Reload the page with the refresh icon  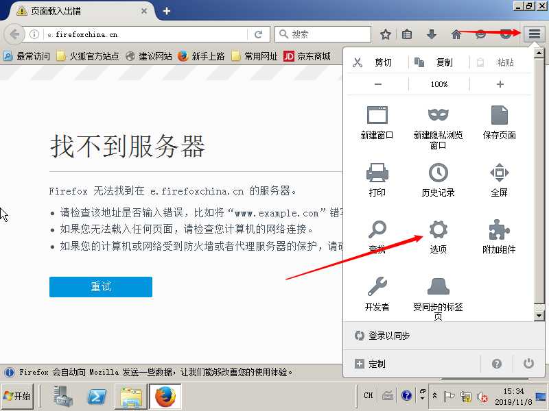point(259,34)
